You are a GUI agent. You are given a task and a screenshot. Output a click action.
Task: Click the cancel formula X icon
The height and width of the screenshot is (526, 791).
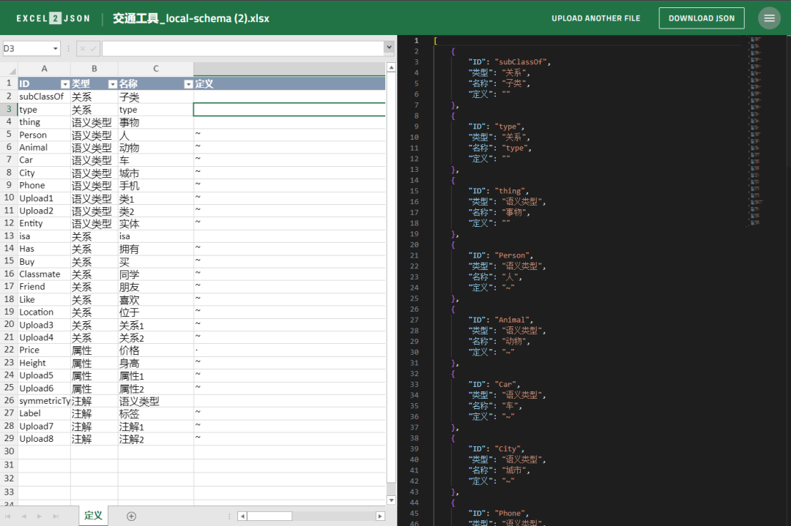[x=83, y=48]
